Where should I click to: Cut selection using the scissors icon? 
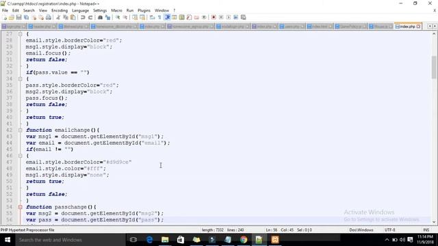[58, 17]
